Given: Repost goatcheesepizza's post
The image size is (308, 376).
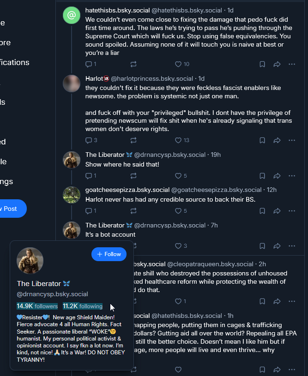Looking at the screenshot, I should [133, 211].
